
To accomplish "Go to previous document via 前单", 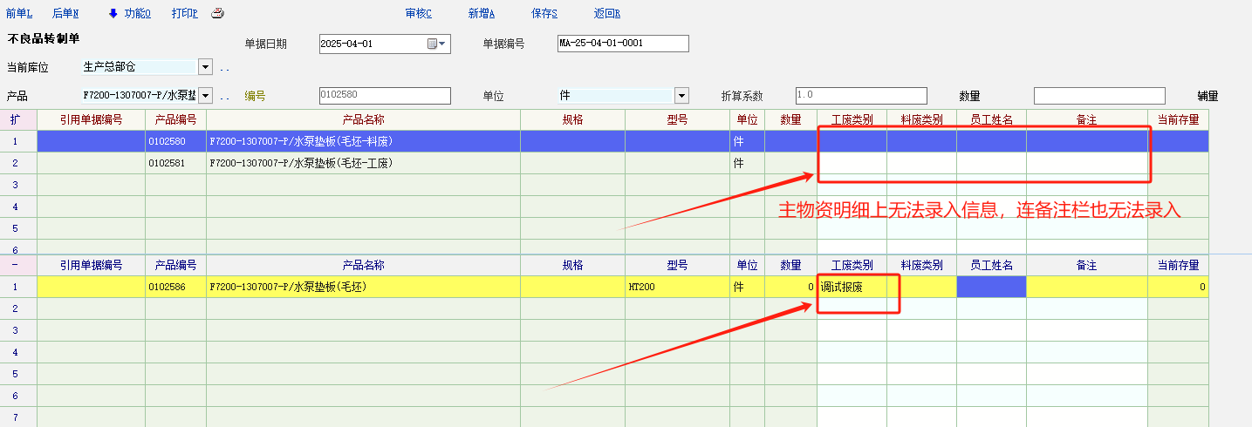I will point(18,13).
